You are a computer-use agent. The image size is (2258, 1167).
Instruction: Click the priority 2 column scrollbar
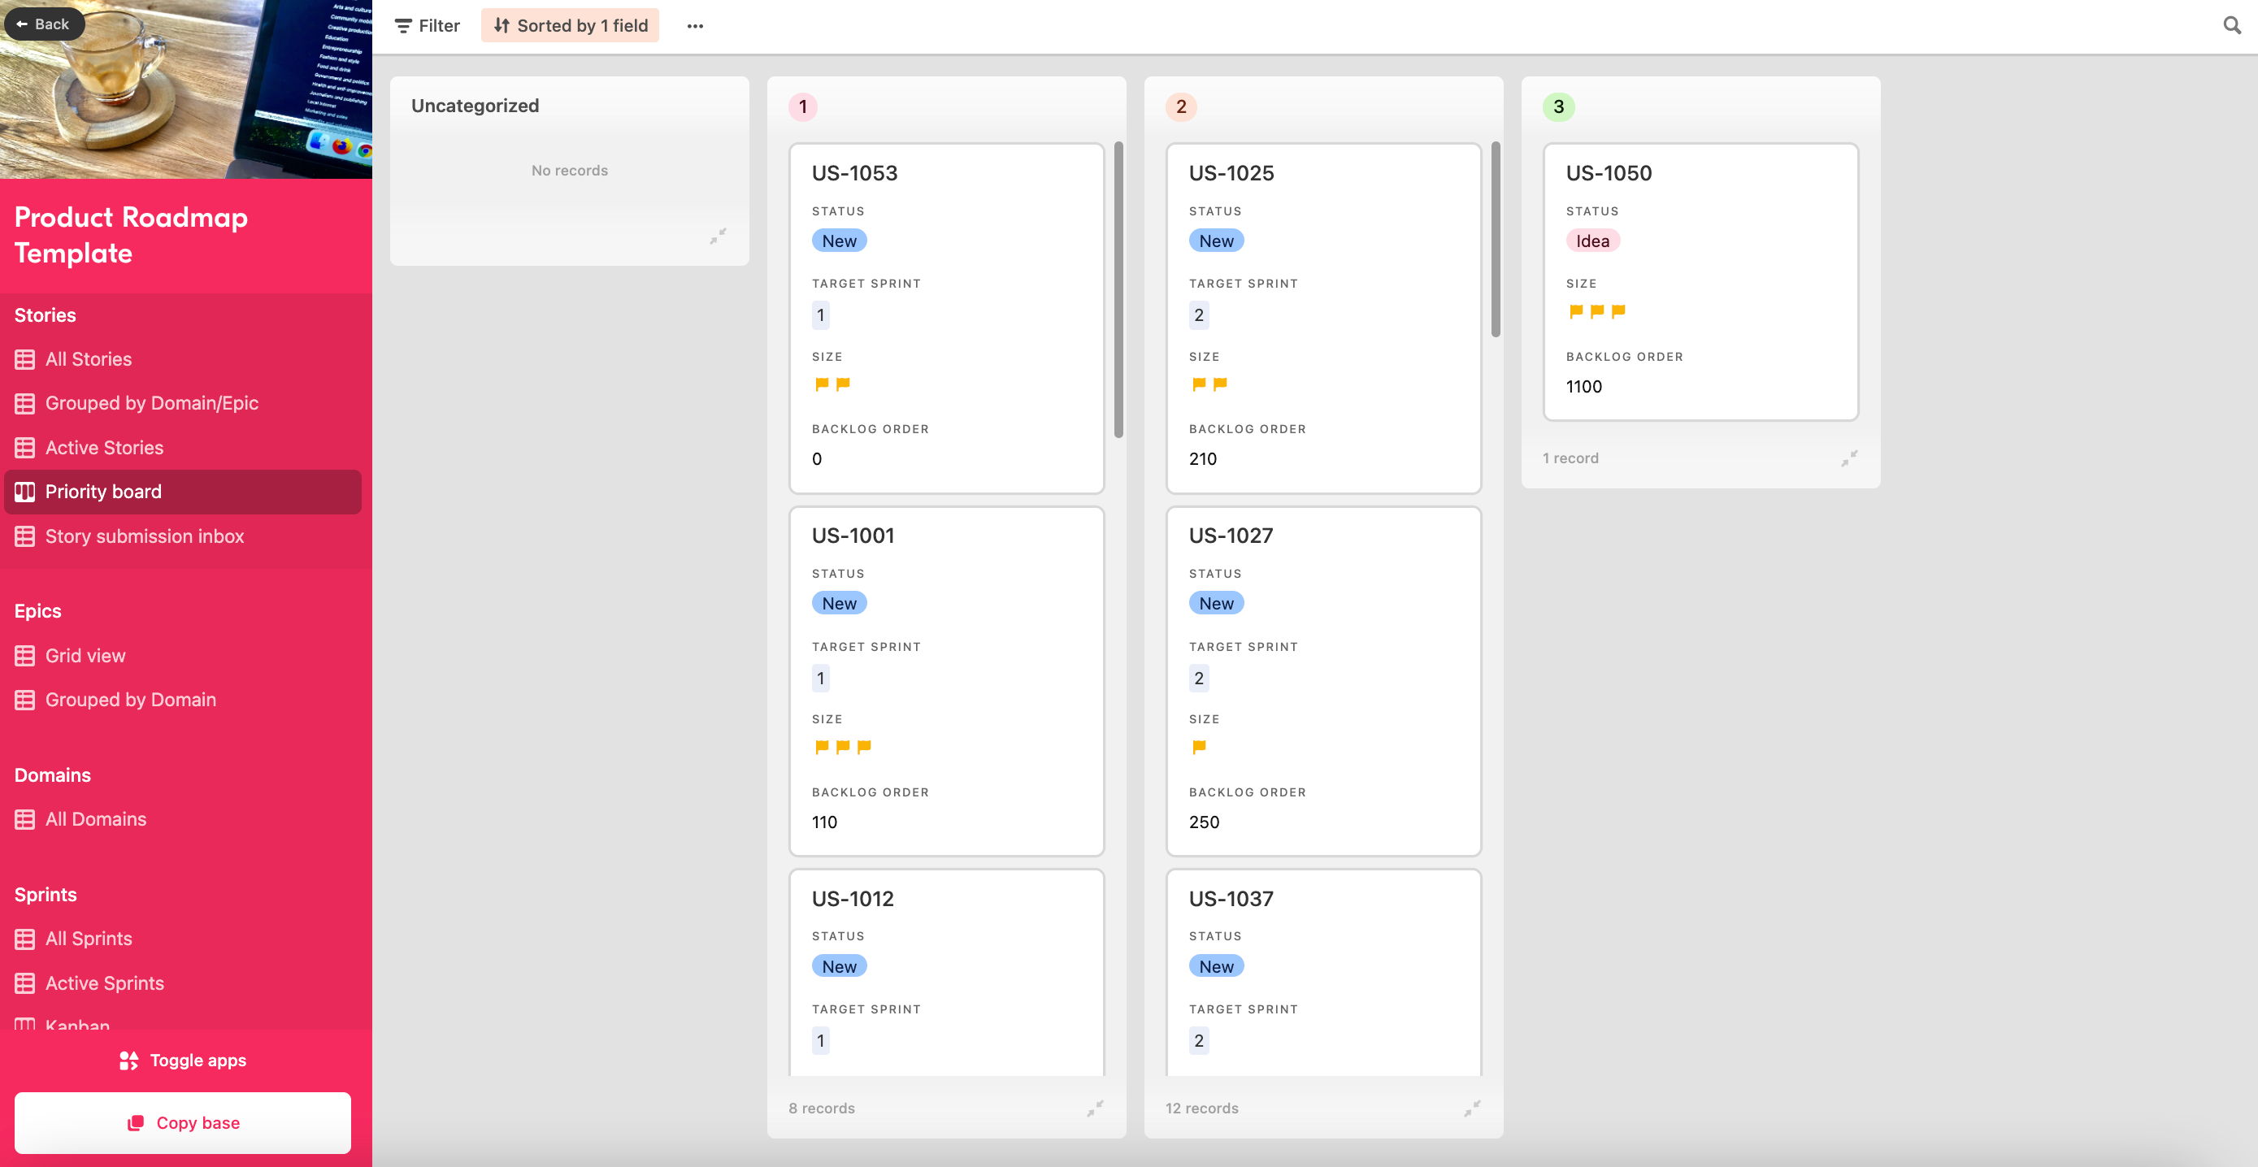point(1496,238)
